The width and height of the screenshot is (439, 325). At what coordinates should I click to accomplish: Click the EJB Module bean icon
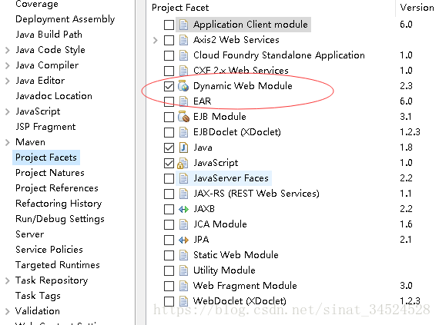183,117
